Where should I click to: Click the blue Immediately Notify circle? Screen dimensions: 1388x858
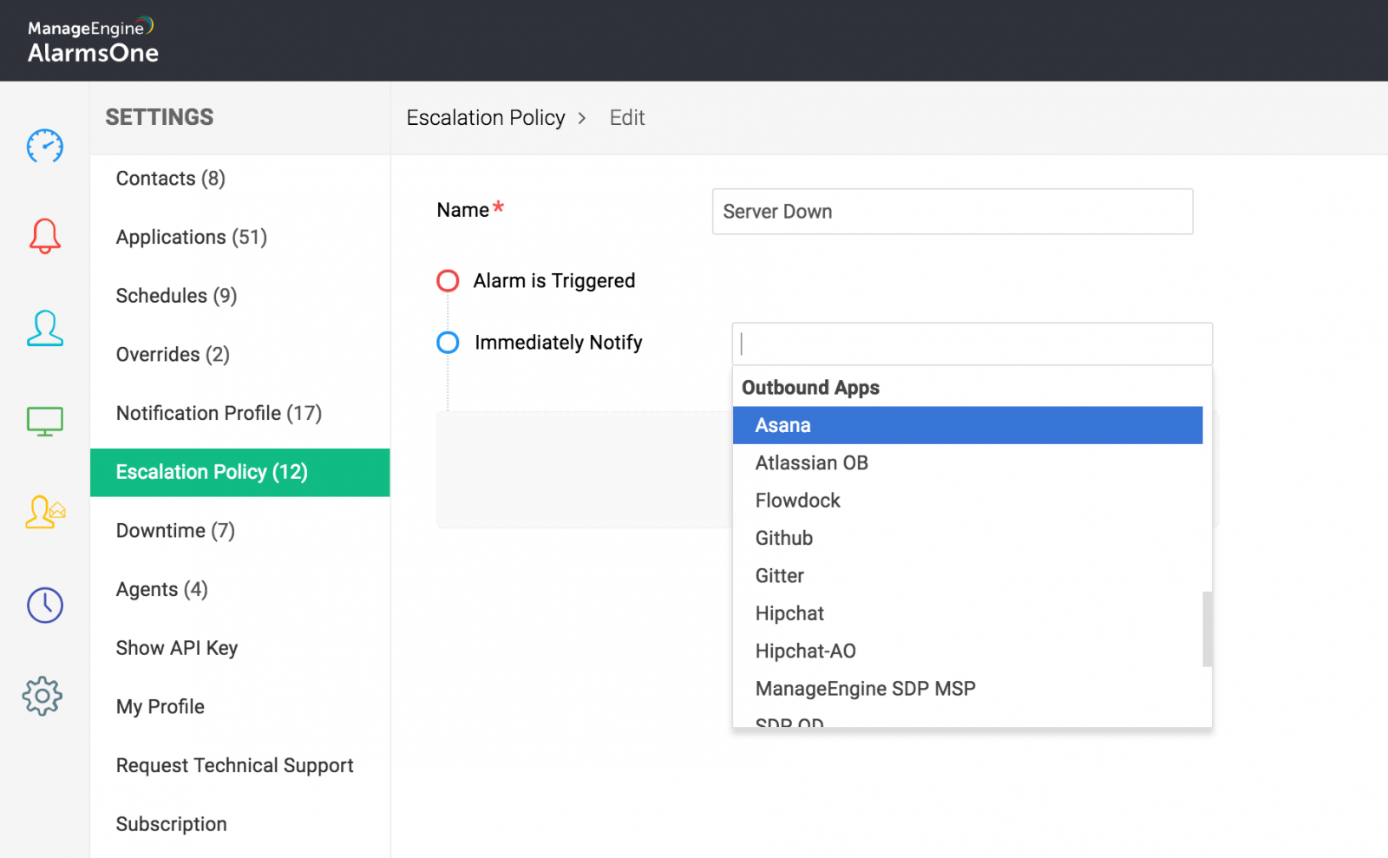point(448,343)
